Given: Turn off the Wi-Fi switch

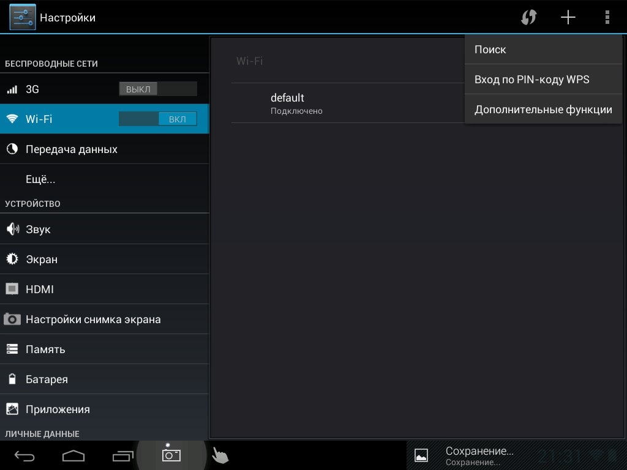Looking at the screenshot, I should (157, 119).
